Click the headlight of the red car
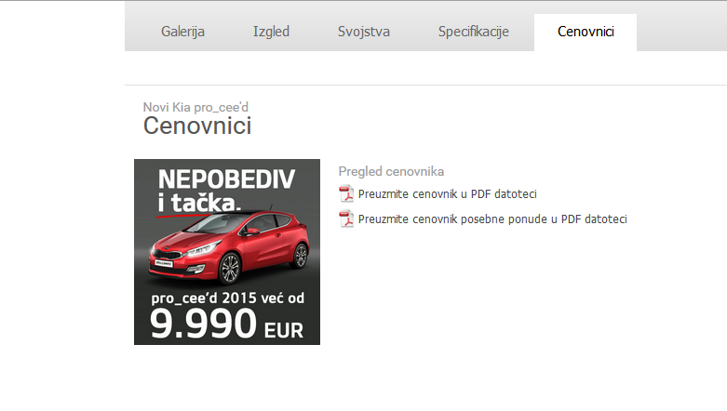727x411 pixels. (204, 249)
